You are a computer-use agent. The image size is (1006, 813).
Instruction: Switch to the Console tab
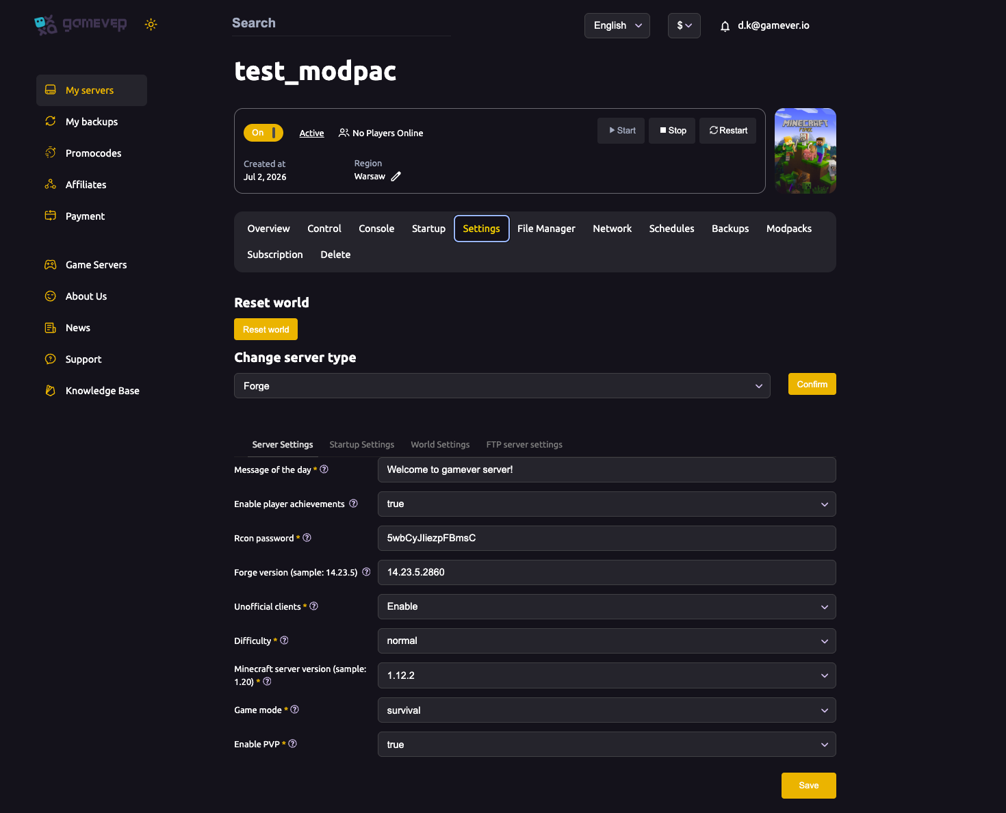(376, 229)
